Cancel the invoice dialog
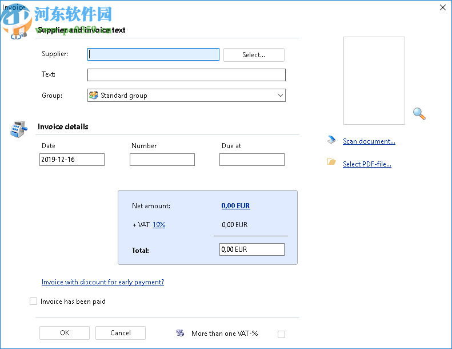Screen dimensions: 452x349 [x=121, y=333]
